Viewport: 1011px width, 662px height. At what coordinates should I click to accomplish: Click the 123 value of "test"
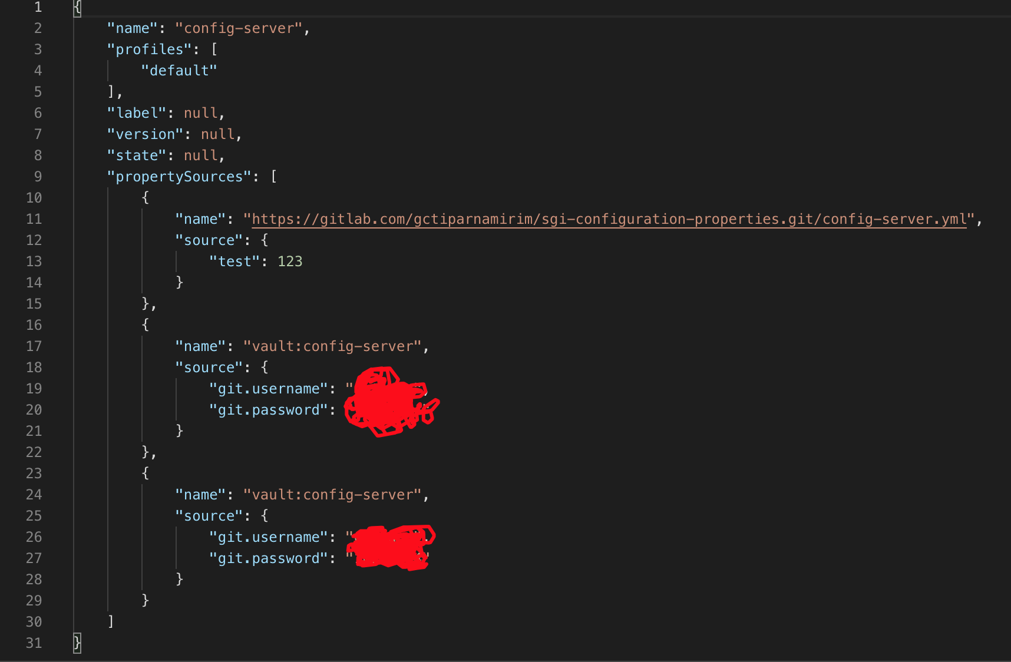pos(290,261)
